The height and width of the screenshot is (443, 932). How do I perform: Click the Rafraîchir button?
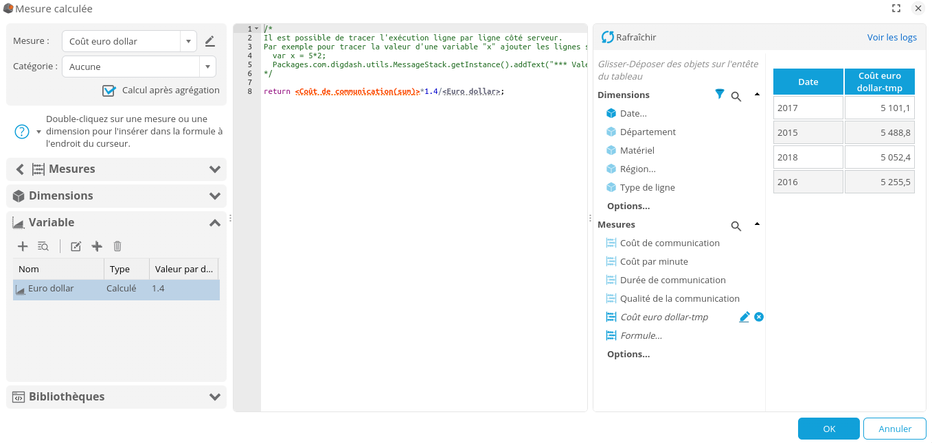[628, 37]
